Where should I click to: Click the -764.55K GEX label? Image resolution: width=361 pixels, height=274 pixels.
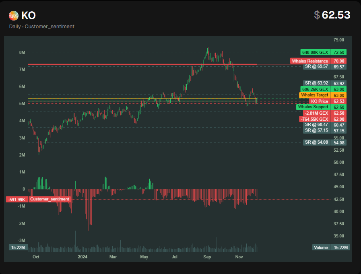point(314,119)
